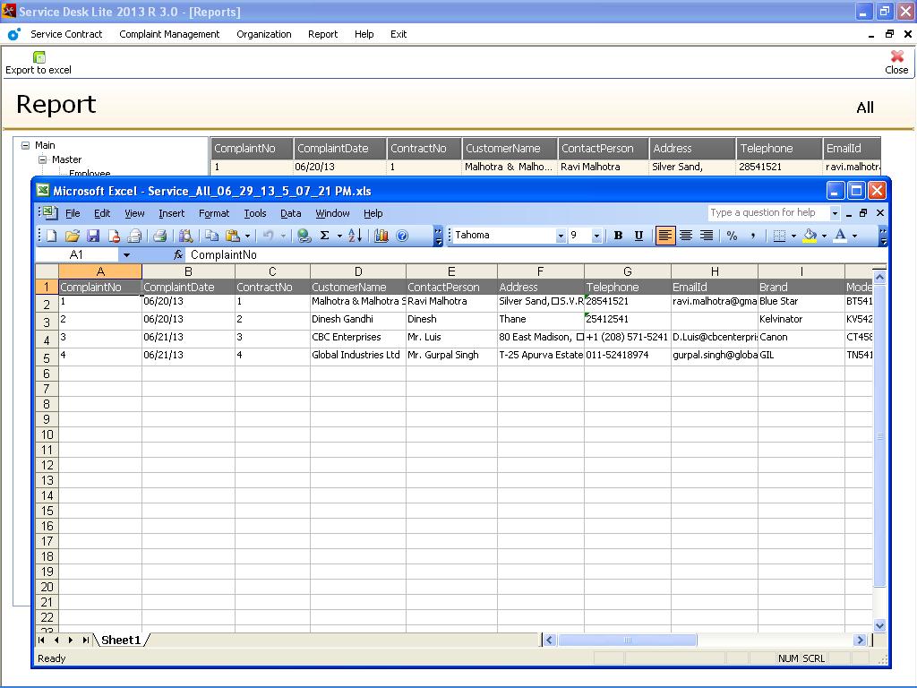Open Service Contract menu in Service Desk
The height and width of the screenshot is (688, 917).
[x=66, y=35]
